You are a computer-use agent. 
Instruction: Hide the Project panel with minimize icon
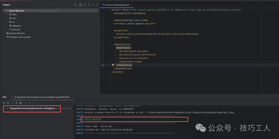click(x=97, y=5)
